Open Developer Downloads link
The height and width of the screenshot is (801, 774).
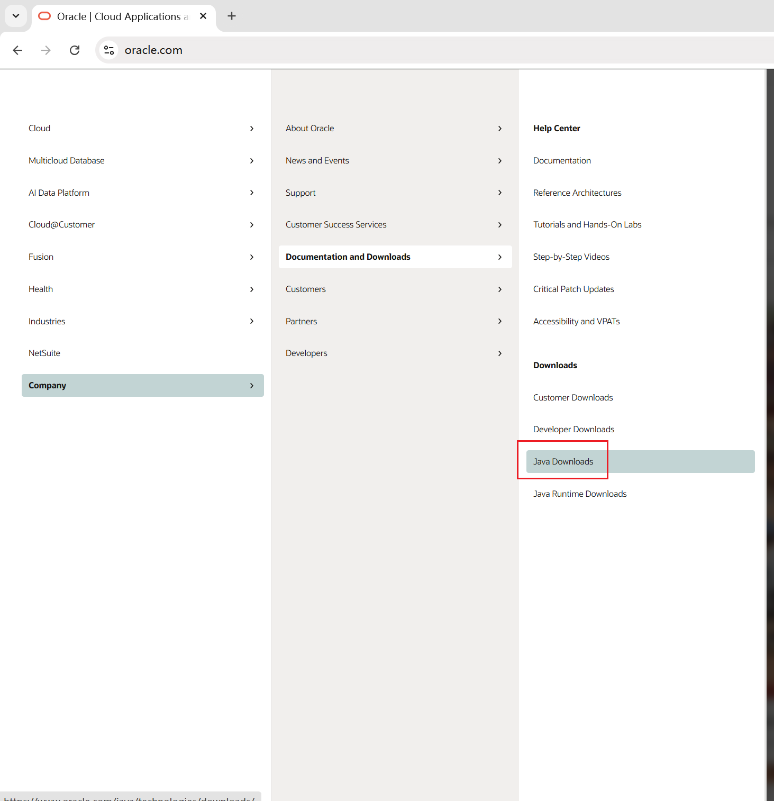(x=573, y=430)
